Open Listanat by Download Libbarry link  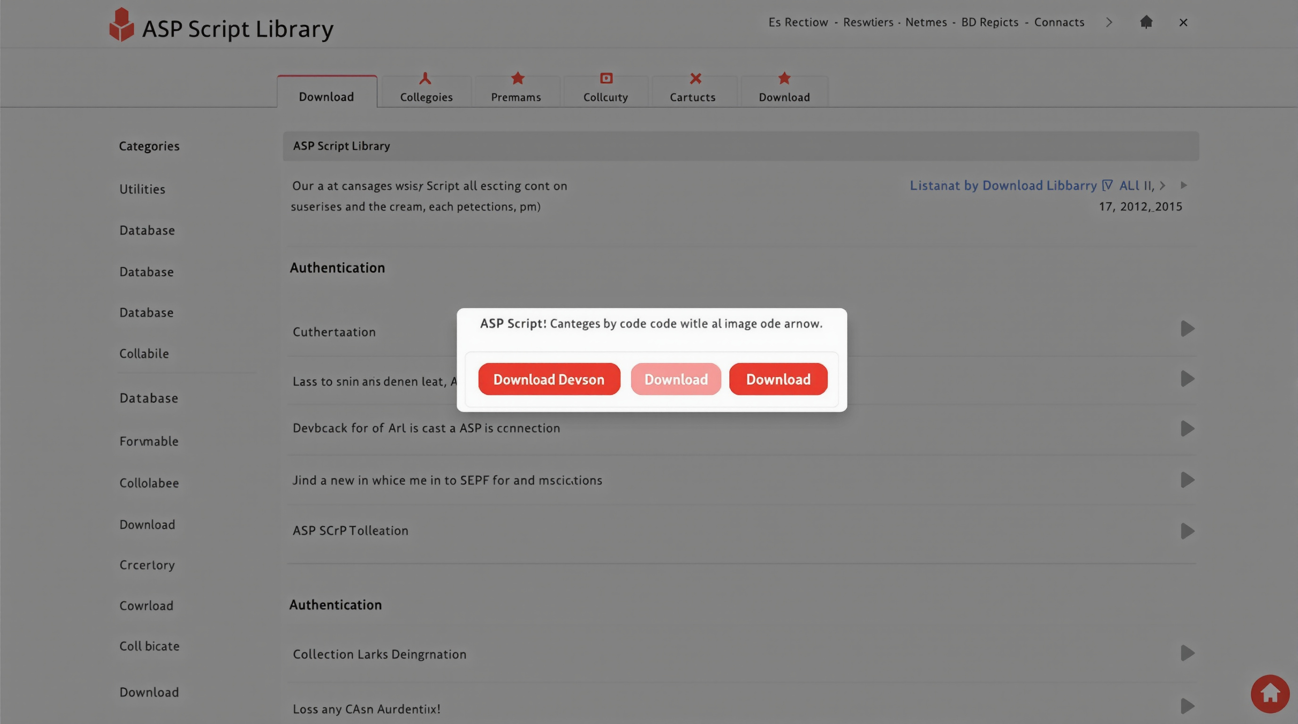1003,185
